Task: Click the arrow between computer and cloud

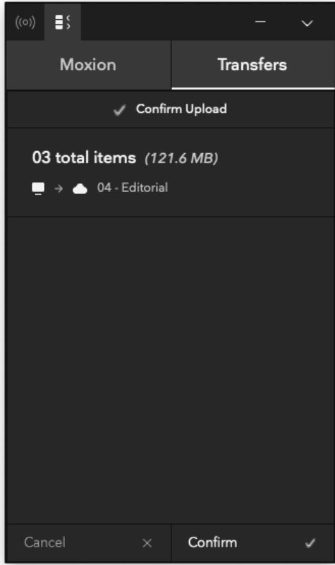Action: point(59,188)
